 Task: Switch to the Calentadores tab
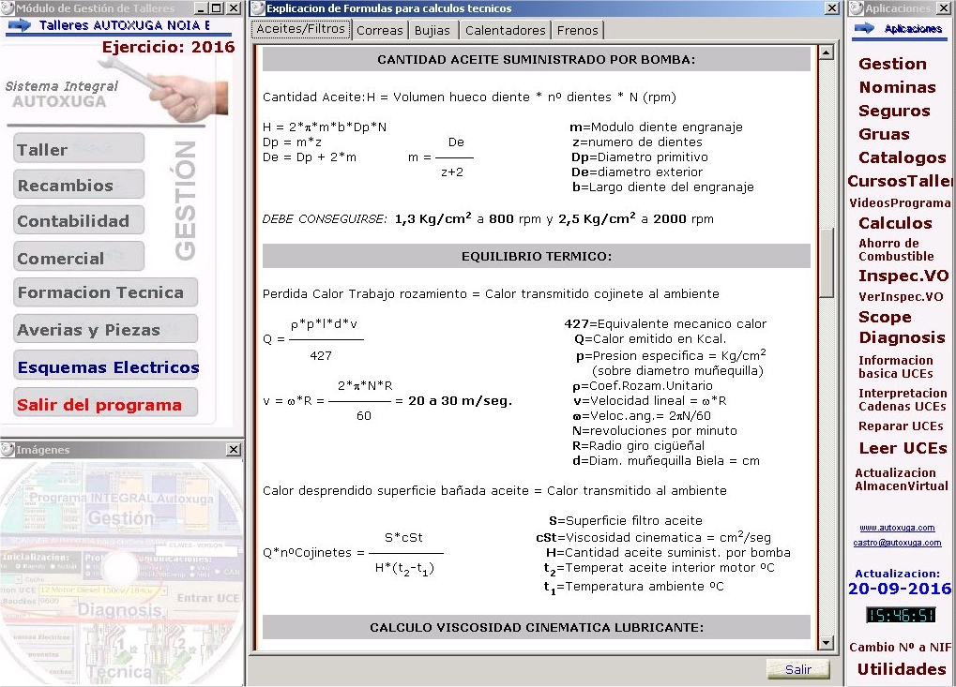505,30
